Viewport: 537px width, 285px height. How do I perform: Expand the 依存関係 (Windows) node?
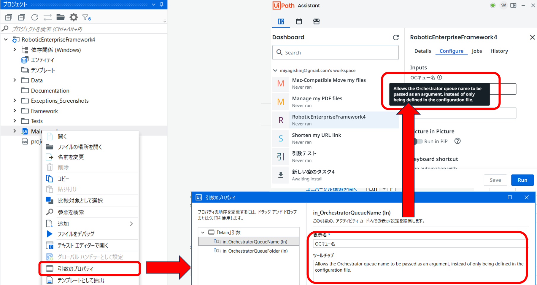tap(15, 50)
